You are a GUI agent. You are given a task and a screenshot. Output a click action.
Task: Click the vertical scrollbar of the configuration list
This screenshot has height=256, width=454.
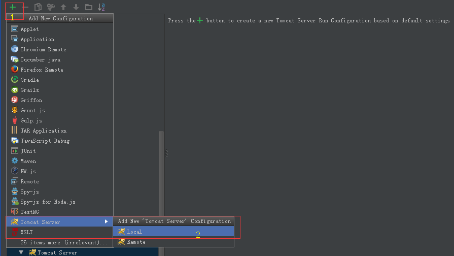coord(161,194)
